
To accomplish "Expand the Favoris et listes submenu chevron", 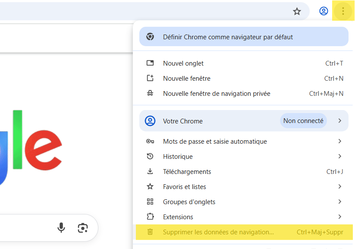I will click(340, 186).
